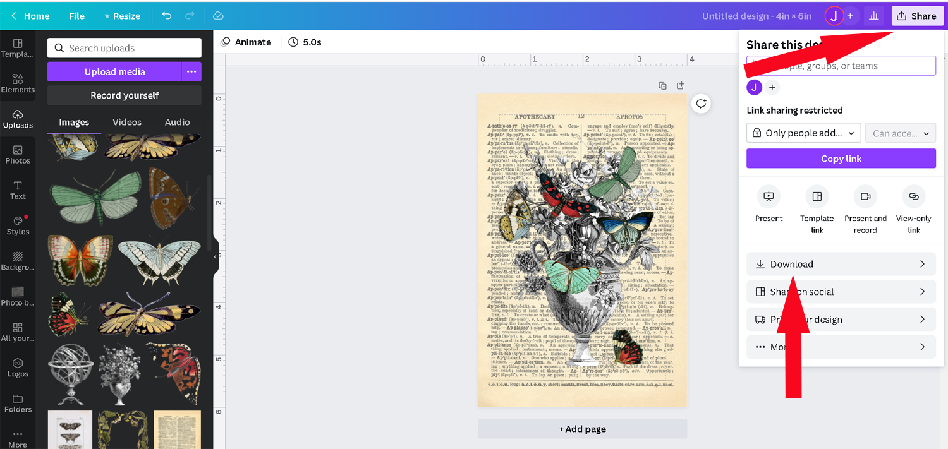Click the Present and record icon

point(865,196)
